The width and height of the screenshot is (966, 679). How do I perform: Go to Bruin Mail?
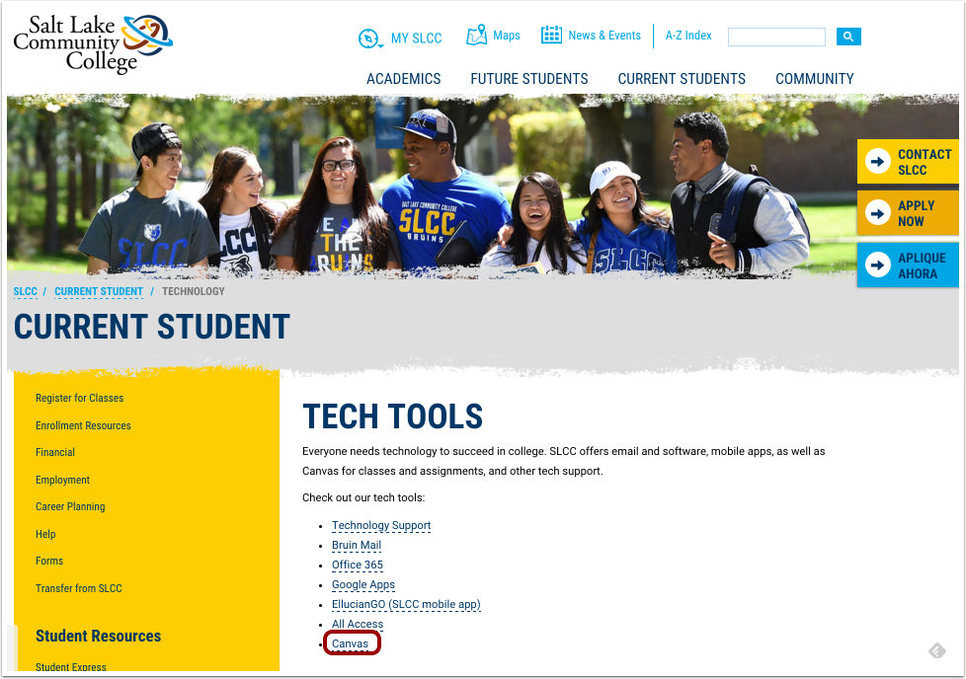click(x=356, y=546)
